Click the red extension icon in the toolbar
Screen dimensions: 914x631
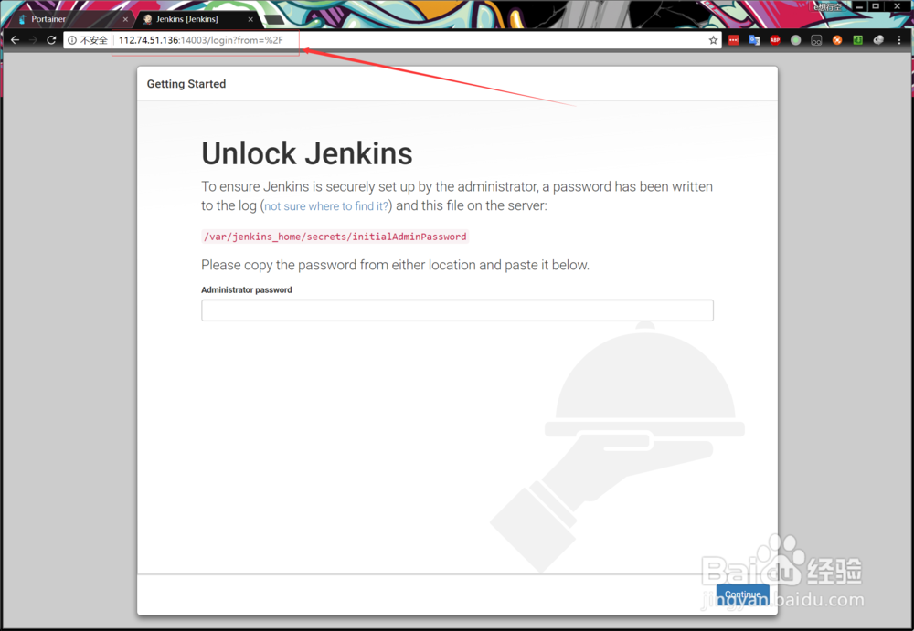click(732, 40)
